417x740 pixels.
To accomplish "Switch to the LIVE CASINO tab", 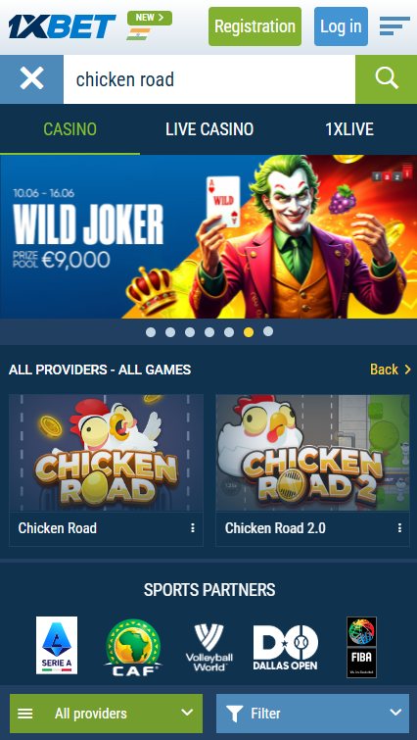I will (x=209, y=129).
